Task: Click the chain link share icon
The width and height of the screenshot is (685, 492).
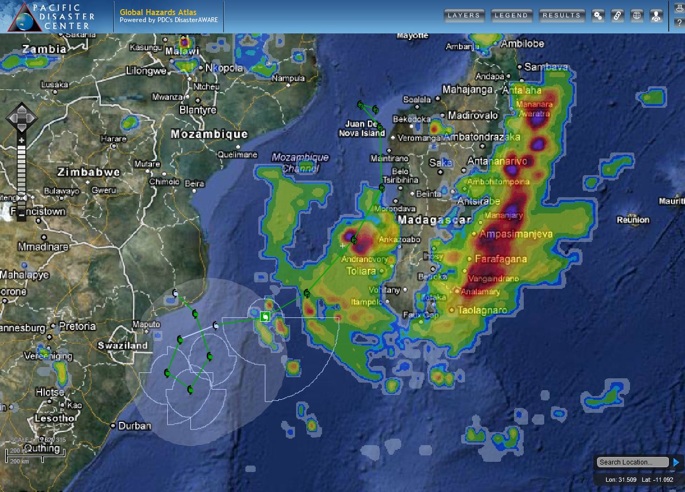Action: click(x=617, y=16)
